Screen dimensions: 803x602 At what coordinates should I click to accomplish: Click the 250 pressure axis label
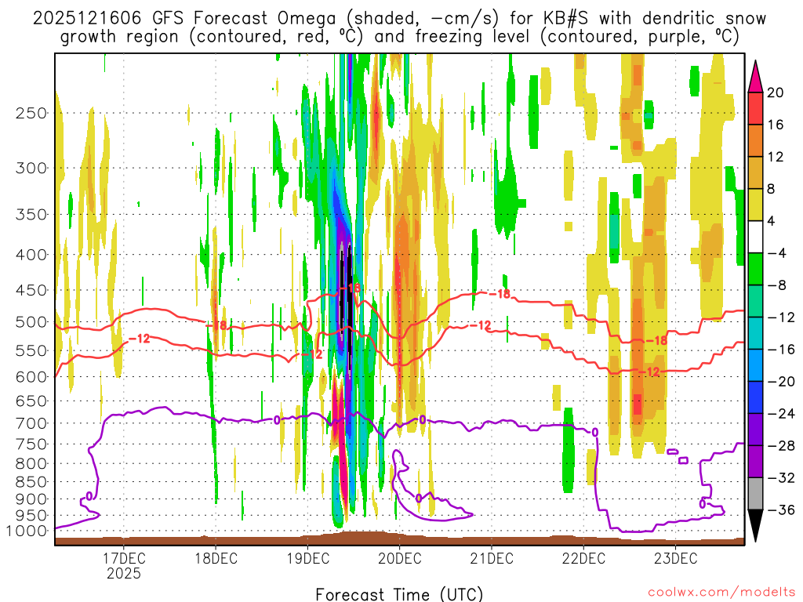(31, 113)
